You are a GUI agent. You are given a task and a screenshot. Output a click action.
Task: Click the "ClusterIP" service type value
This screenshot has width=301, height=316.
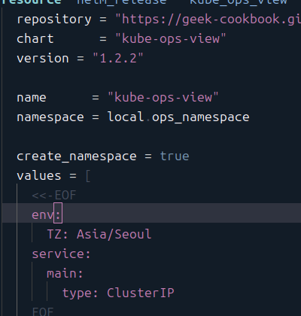click(141, 293)
